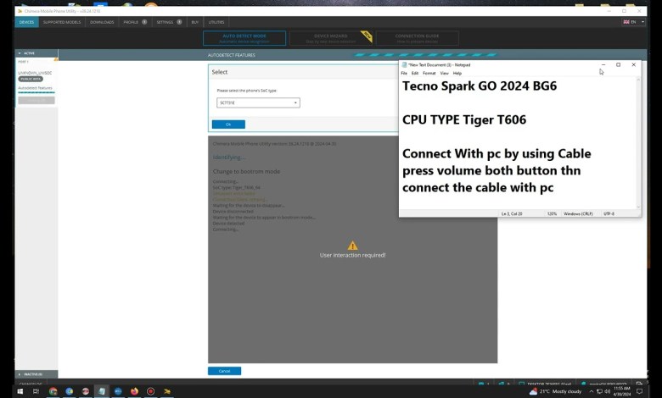Open the weather widget showing Mostly cloudy

555,391
